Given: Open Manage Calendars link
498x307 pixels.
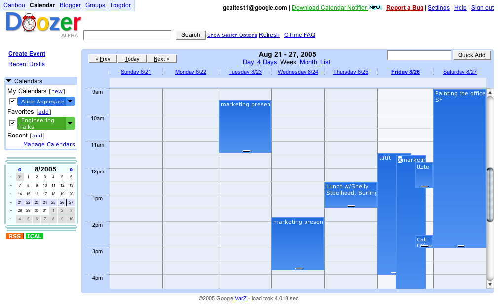Looking at the screenshot, I should coord(49,144).
